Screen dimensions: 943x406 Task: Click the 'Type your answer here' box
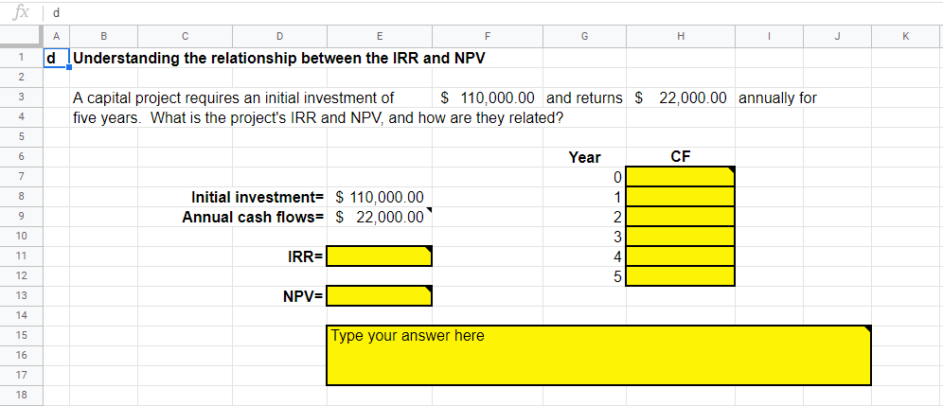pyautogui.click(x=599, y=356)
